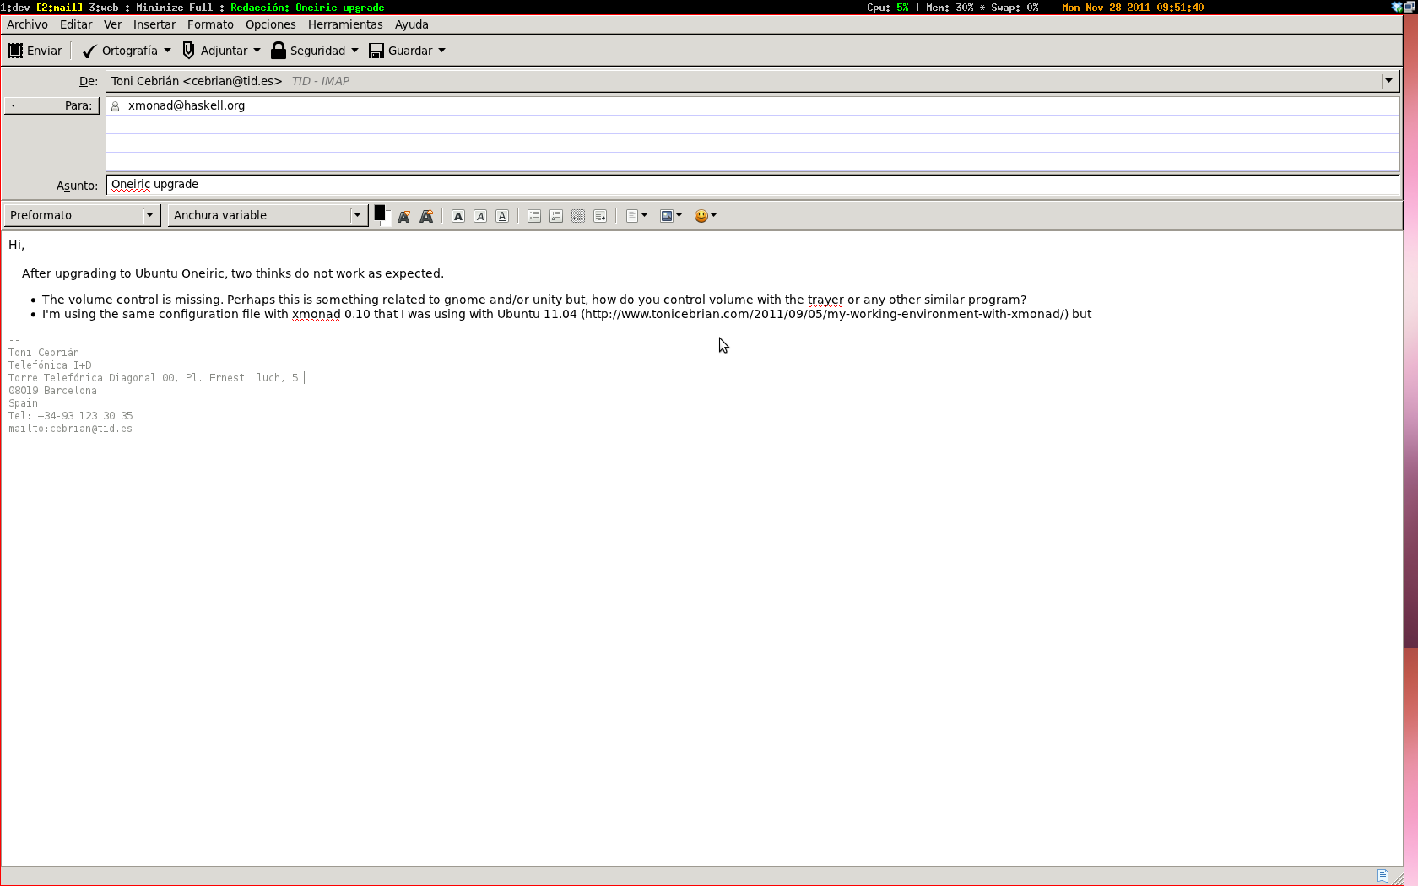Toggle italic text formatting

[480, 216]
